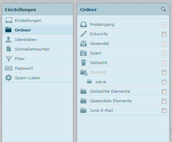Image resolution: width=172 pixels, height=142 pixels.
Task: Click the small folder icon beside sieve
Action: coord(89,81)
